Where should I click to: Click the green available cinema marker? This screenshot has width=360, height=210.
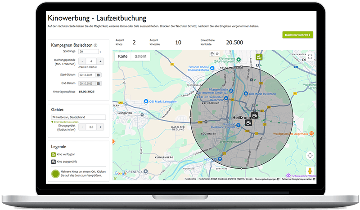coord(259,57)
